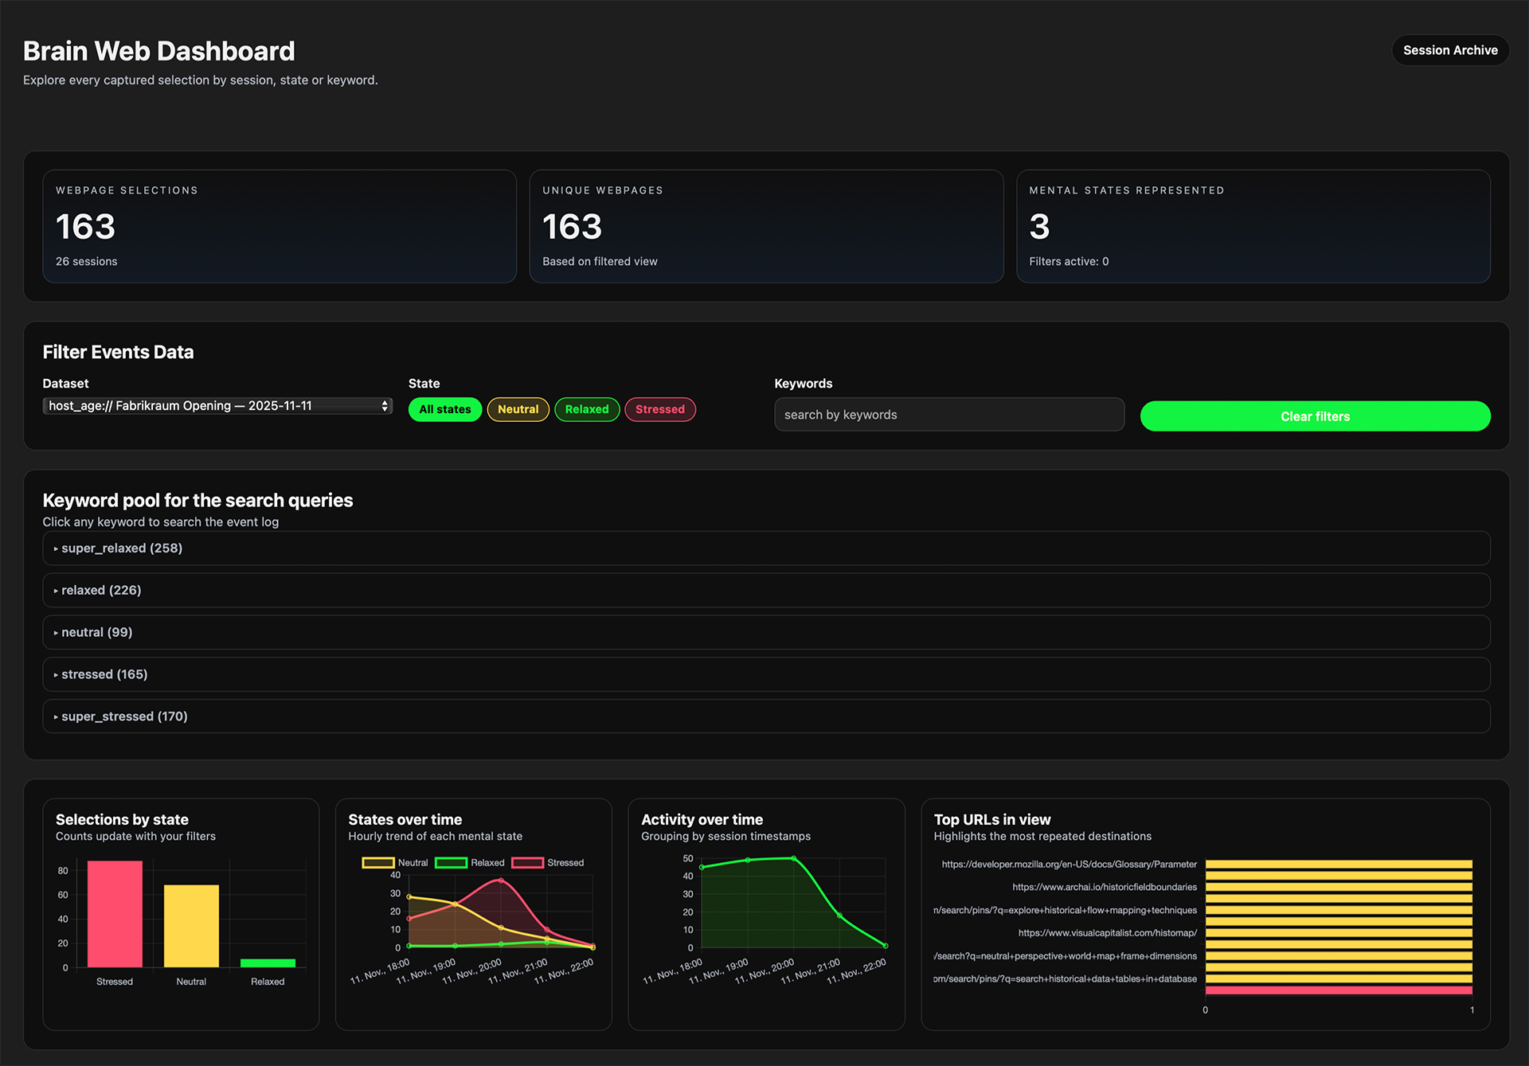The width and height of the screenshot is (1529, 1066).
Task: Select the 'All states' filter pill
Action: pos(444,409)
